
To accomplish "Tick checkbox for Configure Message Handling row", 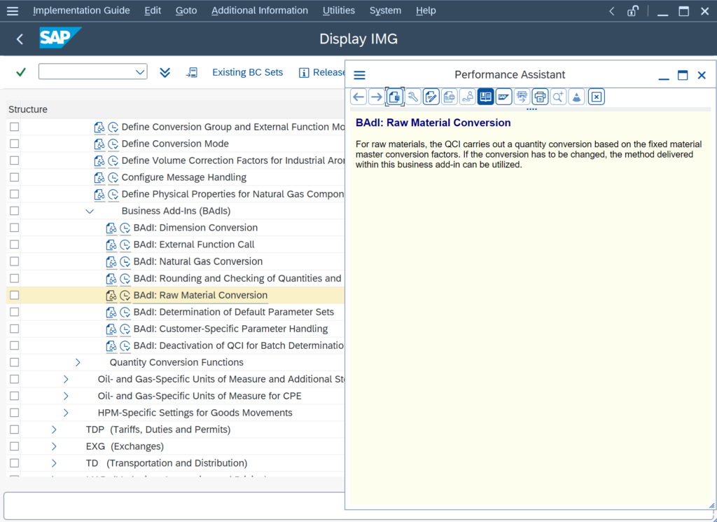I will pyautogui.click(x=15, y=177).
